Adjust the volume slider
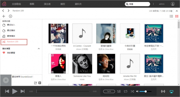The width and height of the screenshot is (180, 97). point(145,91)
